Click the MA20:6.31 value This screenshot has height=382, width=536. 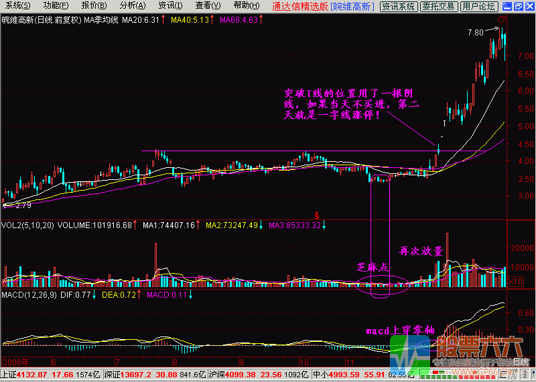tap(140, 20)
